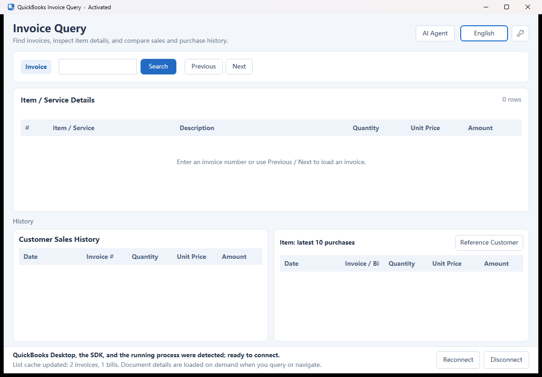Close the QuickBooks Invoice Query window
542x377 pixels.
click(x=528, y=7)
